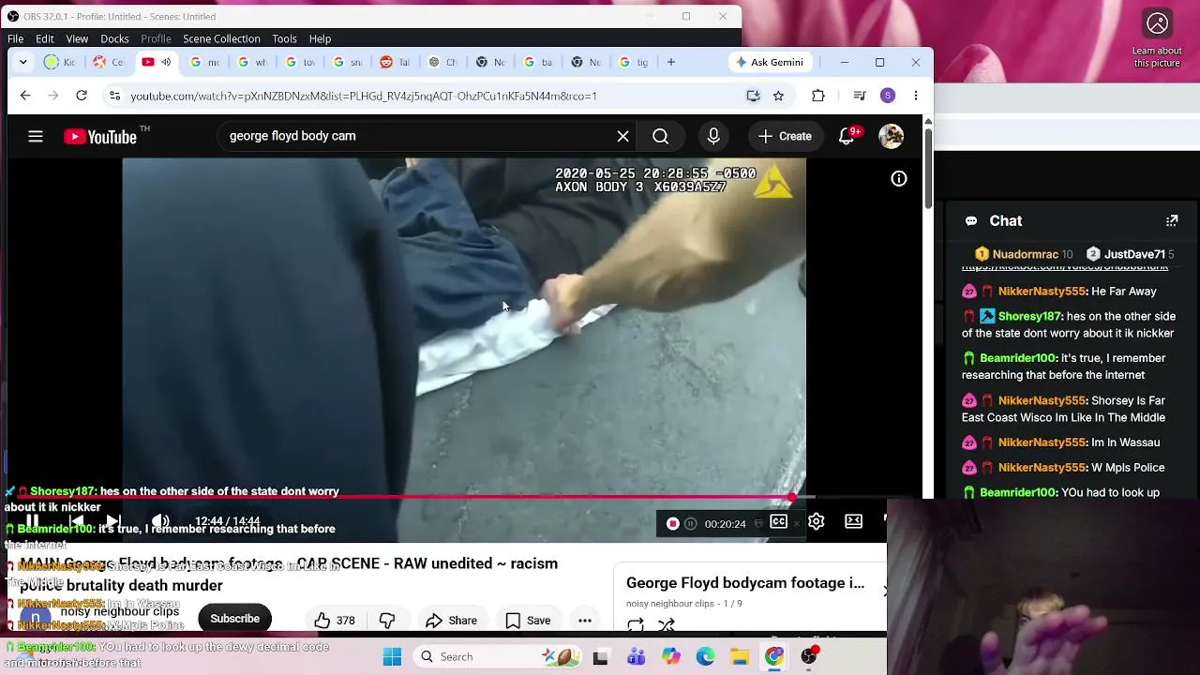Show video info card icon
1200x675 pixels.
[x=899, y=178]
